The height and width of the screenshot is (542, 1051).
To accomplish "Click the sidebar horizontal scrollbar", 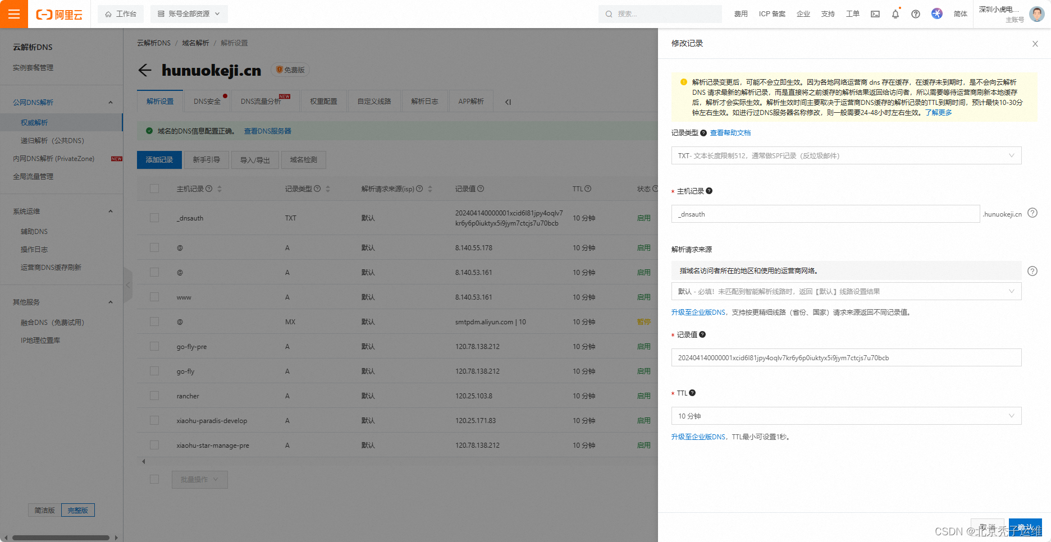I will click(x=61, y=538).
